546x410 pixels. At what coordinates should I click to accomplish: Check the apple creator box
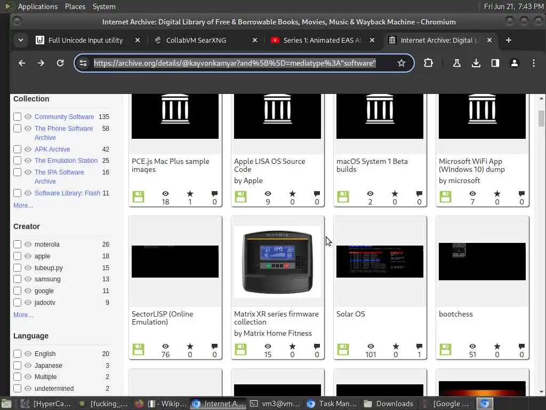17,256
